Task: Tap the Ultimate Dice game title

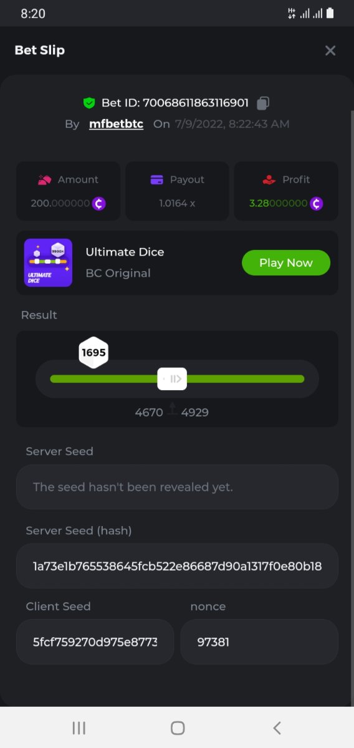Action: 125,252
